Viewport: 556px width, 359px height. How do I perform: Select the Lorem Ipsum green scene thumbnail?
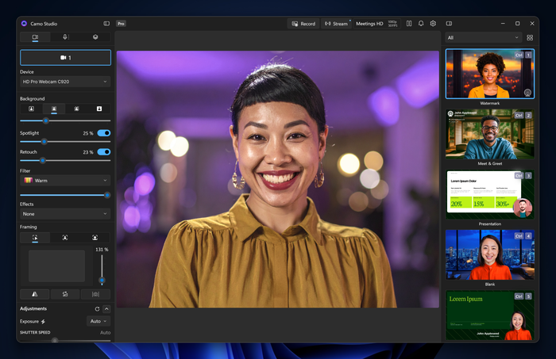tap(490, 315)
